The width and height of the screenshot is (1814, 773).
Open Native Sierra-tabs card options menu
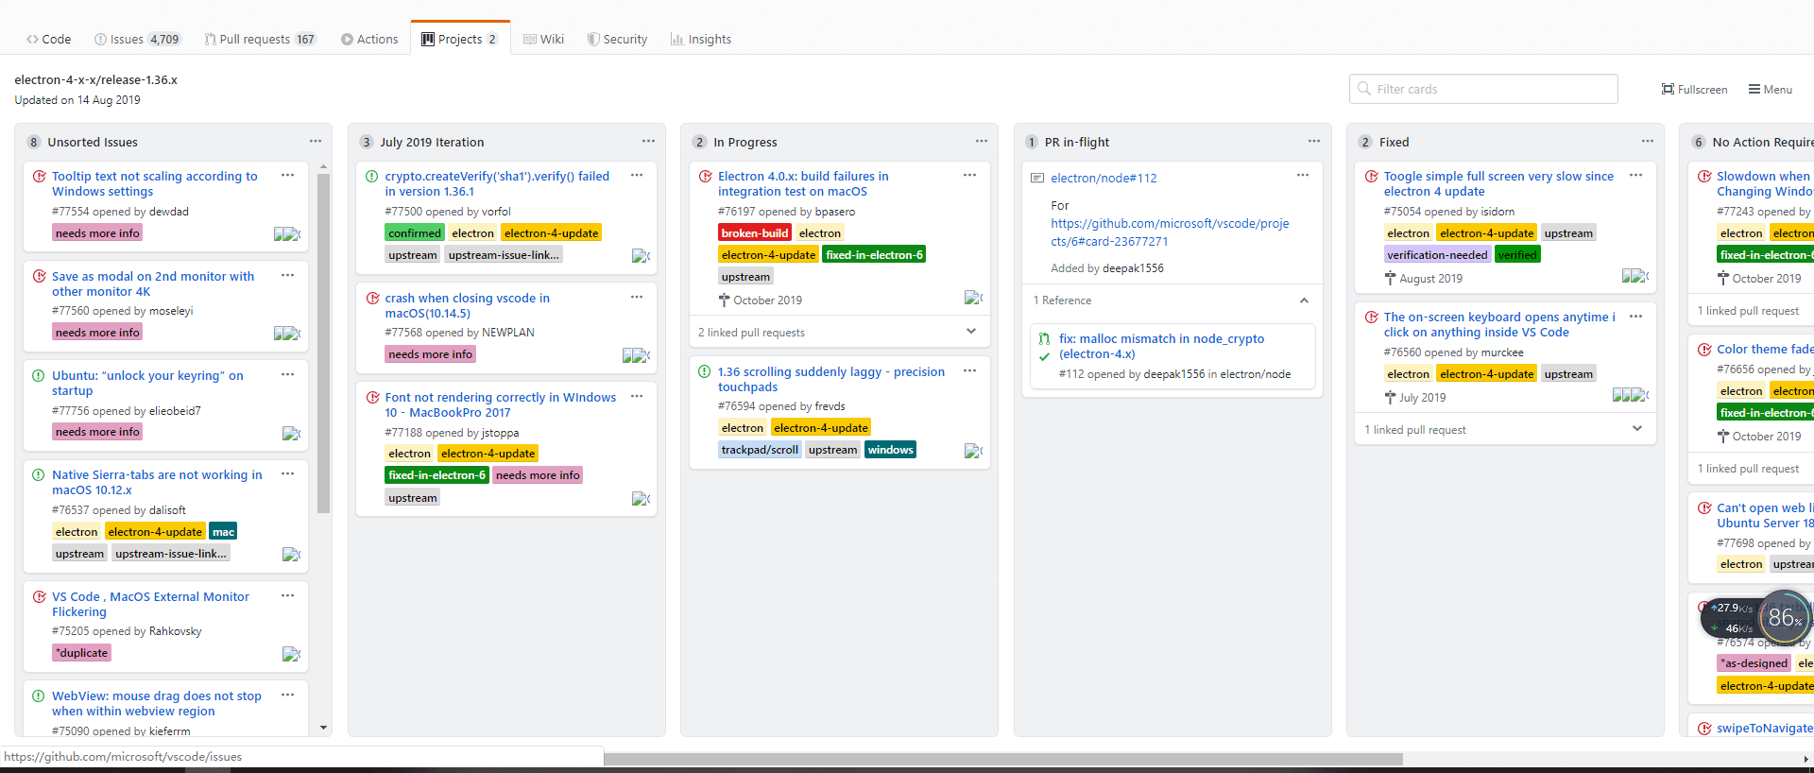tap(288, 473)
